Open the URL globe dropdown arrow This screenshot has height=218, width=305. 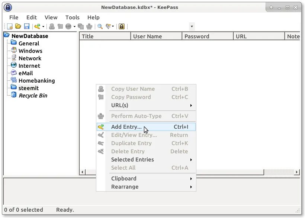tap(74, 26)
